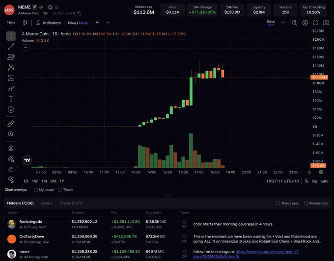Click the pencil icon next to MEME
This screenshot has height=261, width=334.
35,7
